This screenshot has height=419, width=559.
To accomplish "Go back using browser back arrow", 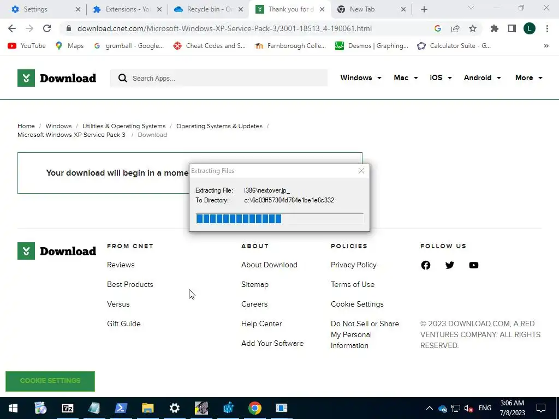I will [12, 28].
